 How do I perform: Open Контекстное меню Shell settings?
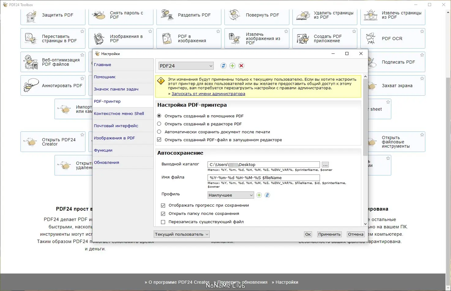click(123, 114)
